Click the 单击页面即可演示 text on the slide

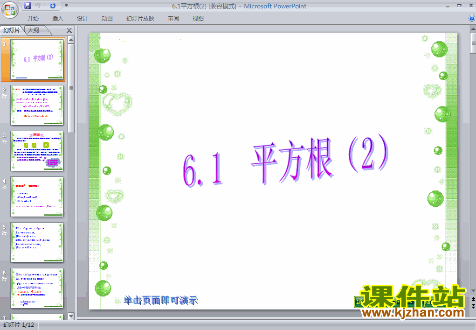160,301
